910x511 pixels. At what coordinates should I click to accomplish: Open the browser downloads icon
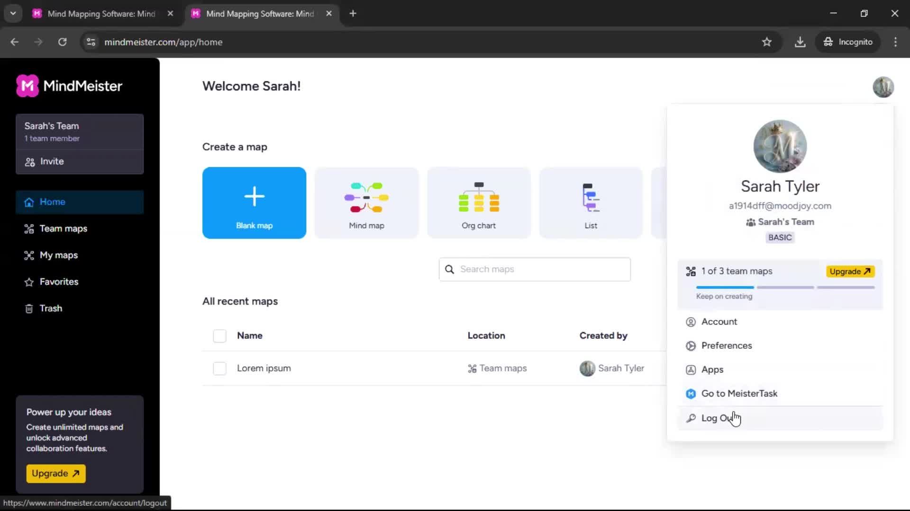(x=800, y=42)
